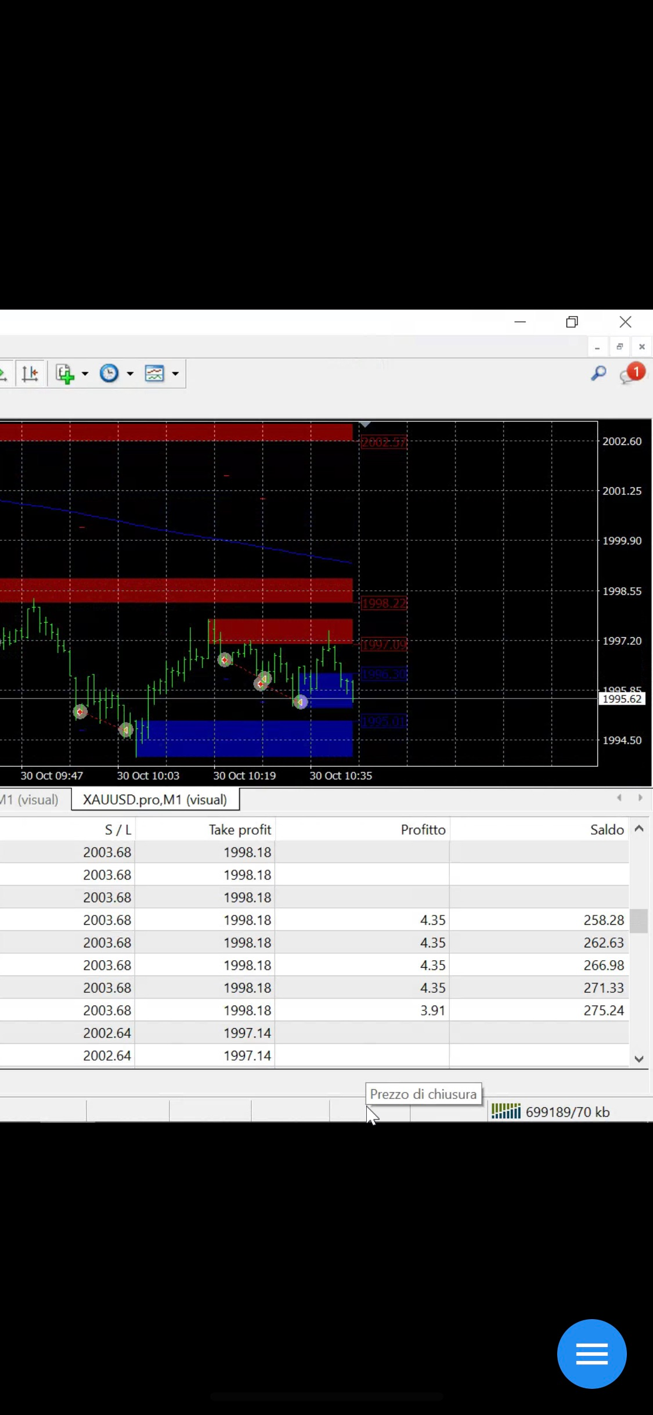Select the Saldo value 262.63

pyautogui.click(x=604, y=943)
